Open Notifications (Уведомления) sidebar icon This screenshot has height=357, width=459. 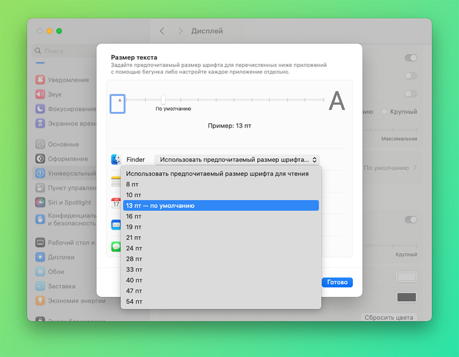40,80
